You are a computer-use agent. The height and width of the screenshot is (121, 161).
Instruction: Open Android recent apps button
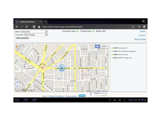tap(34, 100)
